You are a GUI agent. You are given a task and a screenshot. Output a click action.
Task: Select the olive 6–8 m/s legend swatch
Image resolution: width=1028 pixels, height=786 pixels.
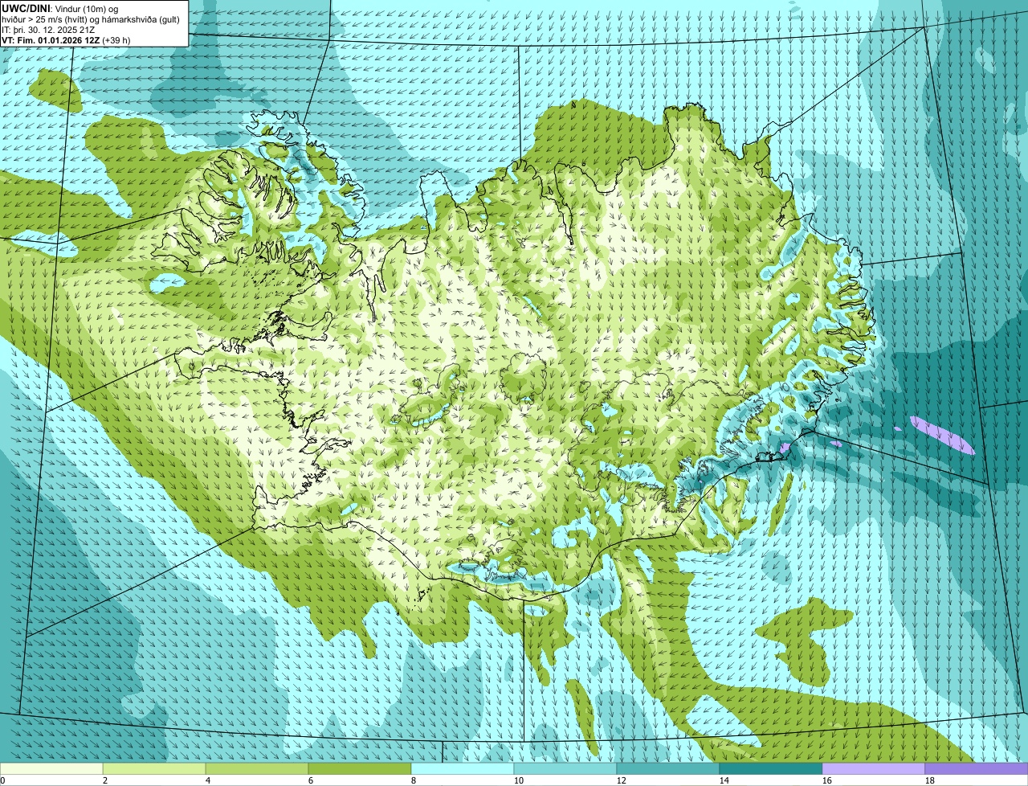[360, 769]
